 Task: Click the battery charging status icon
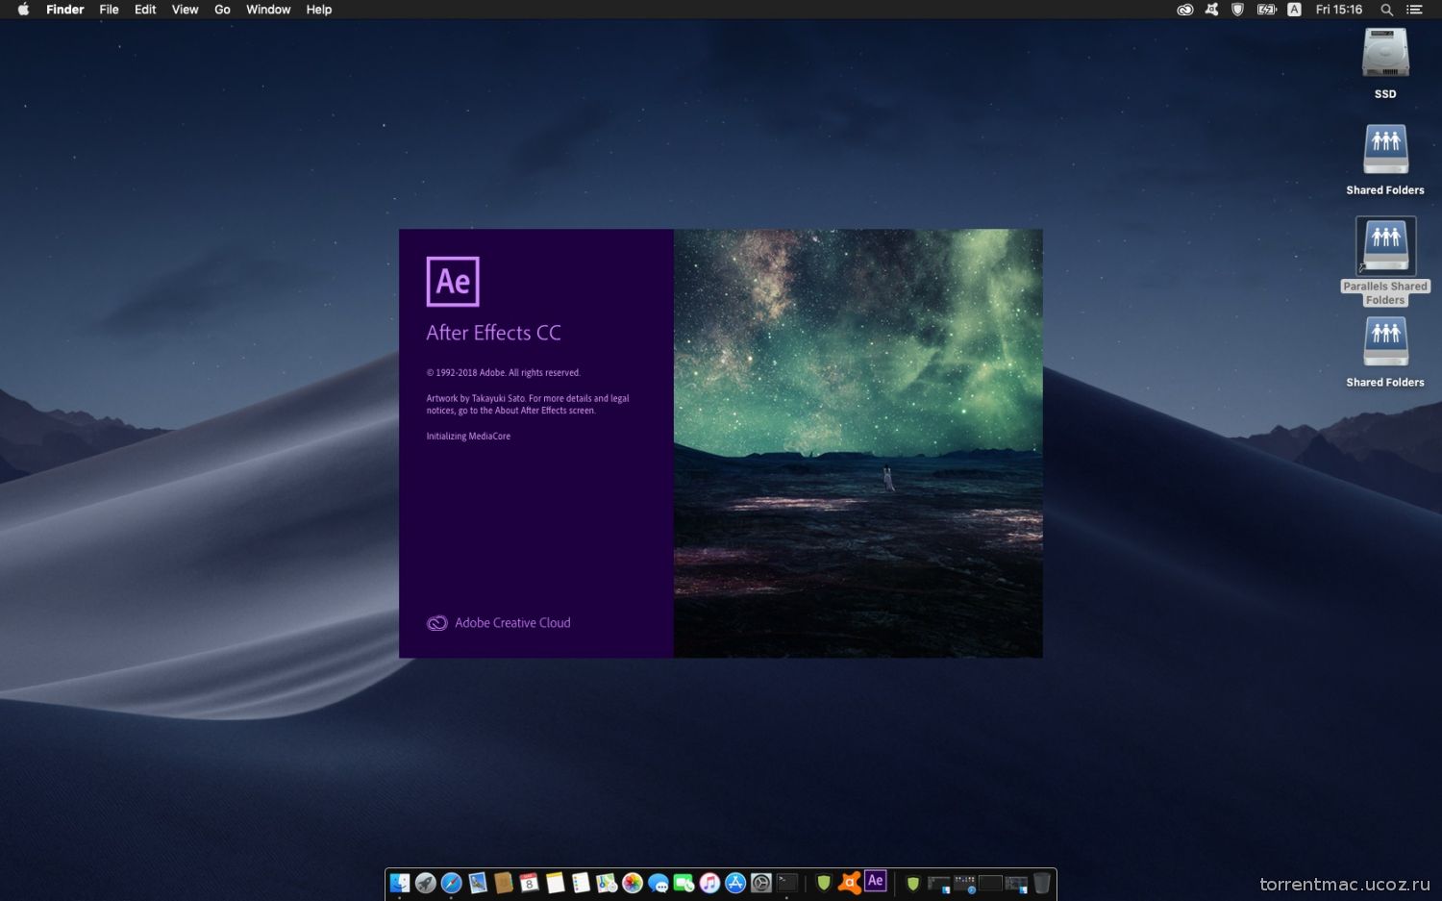[x=1267, y=10]
